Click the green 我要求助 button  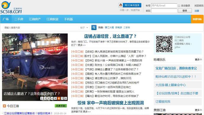[61, 106]
